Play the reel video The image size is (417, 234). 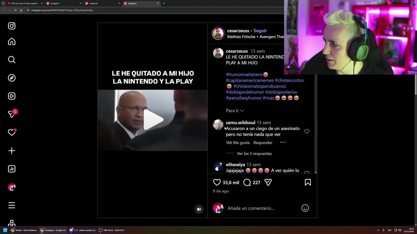pyautogui.click(x=153, y=120)
